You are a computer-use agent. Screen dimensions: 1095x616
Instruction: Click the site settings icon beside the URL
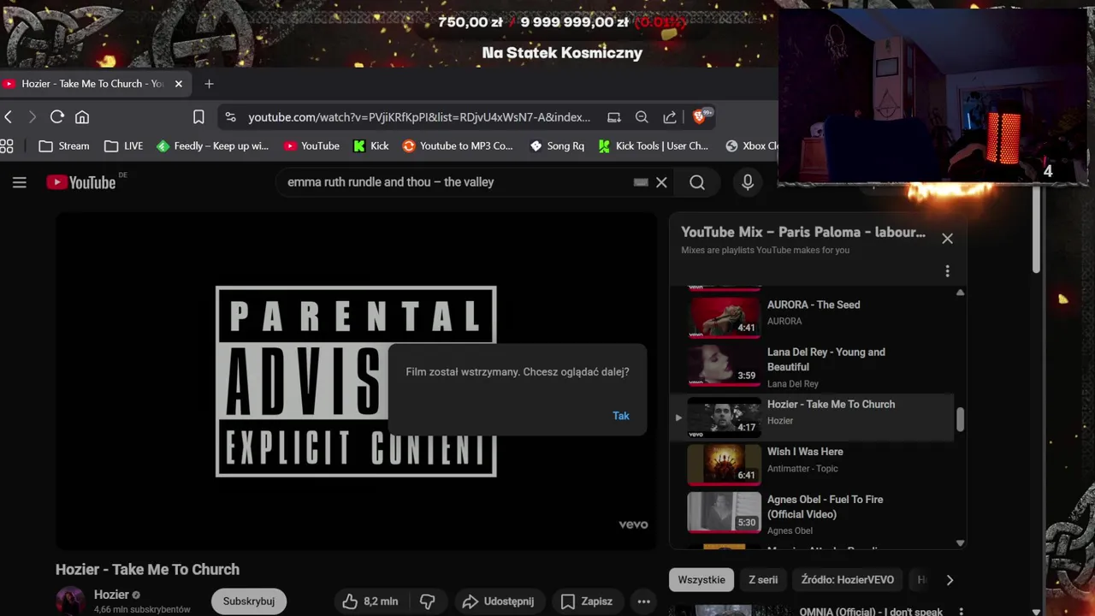[x=230, y=117]
